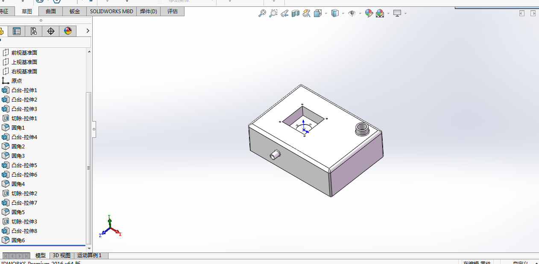
Task: Open the DisplayManager color ball tab
Action: coord(68,31)
